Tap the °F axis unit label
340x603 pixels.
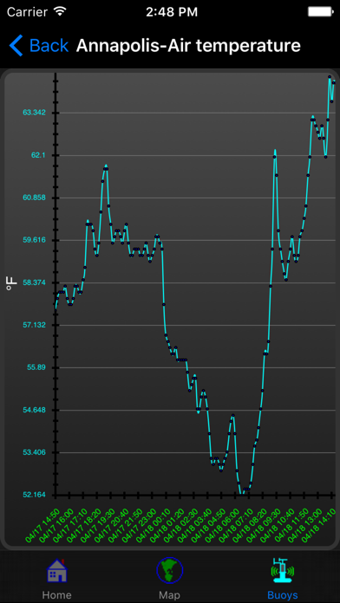12,282
